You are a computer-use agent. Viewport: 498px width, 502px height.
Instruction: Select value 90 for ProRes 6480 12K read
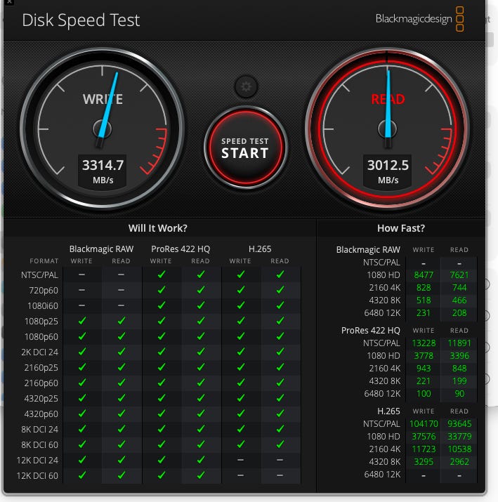459,394
